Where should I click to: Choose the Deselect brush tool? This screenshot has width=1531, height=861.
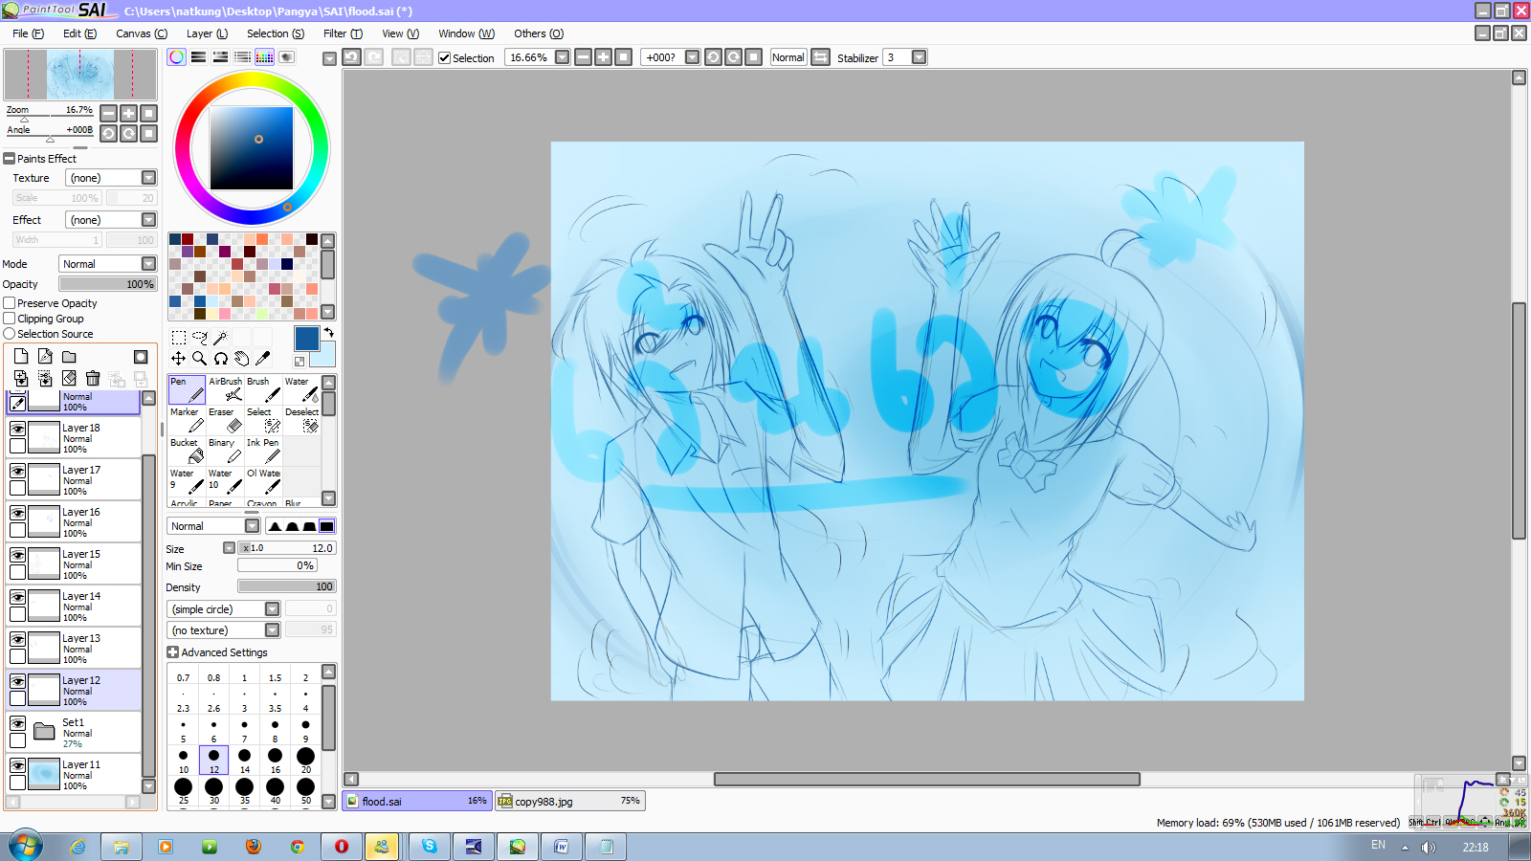(301, 420)
